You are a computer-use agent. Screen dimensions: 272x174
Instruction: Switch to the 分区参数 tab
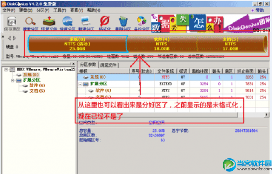(x=88, y=65)
